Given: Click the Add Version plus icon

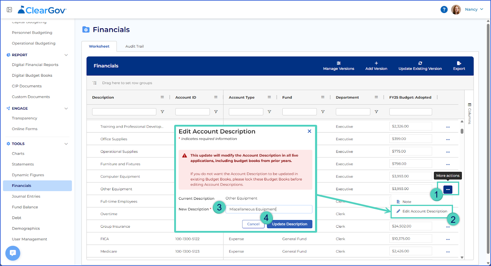Looking at the screenshot, I should pyautogui.click(x=376, y=63).
